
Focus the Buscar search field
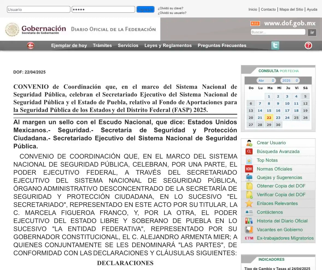(278, 32)
